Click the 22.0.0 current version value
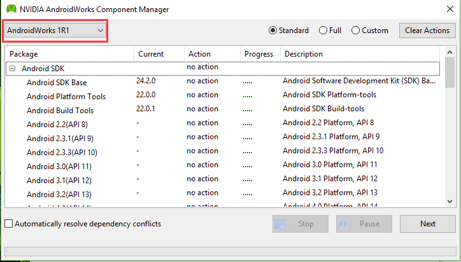 146,95
